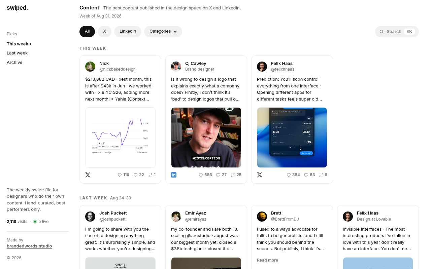The image size is (431, 269).
Task: Go to This week picks
Action: click(19, 44)
